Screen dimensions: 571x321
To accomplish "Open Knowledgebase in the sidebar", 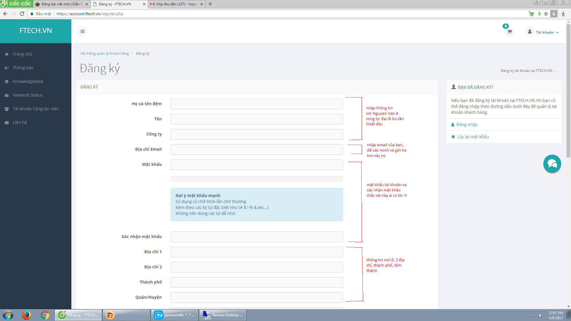I will (28, 81).
